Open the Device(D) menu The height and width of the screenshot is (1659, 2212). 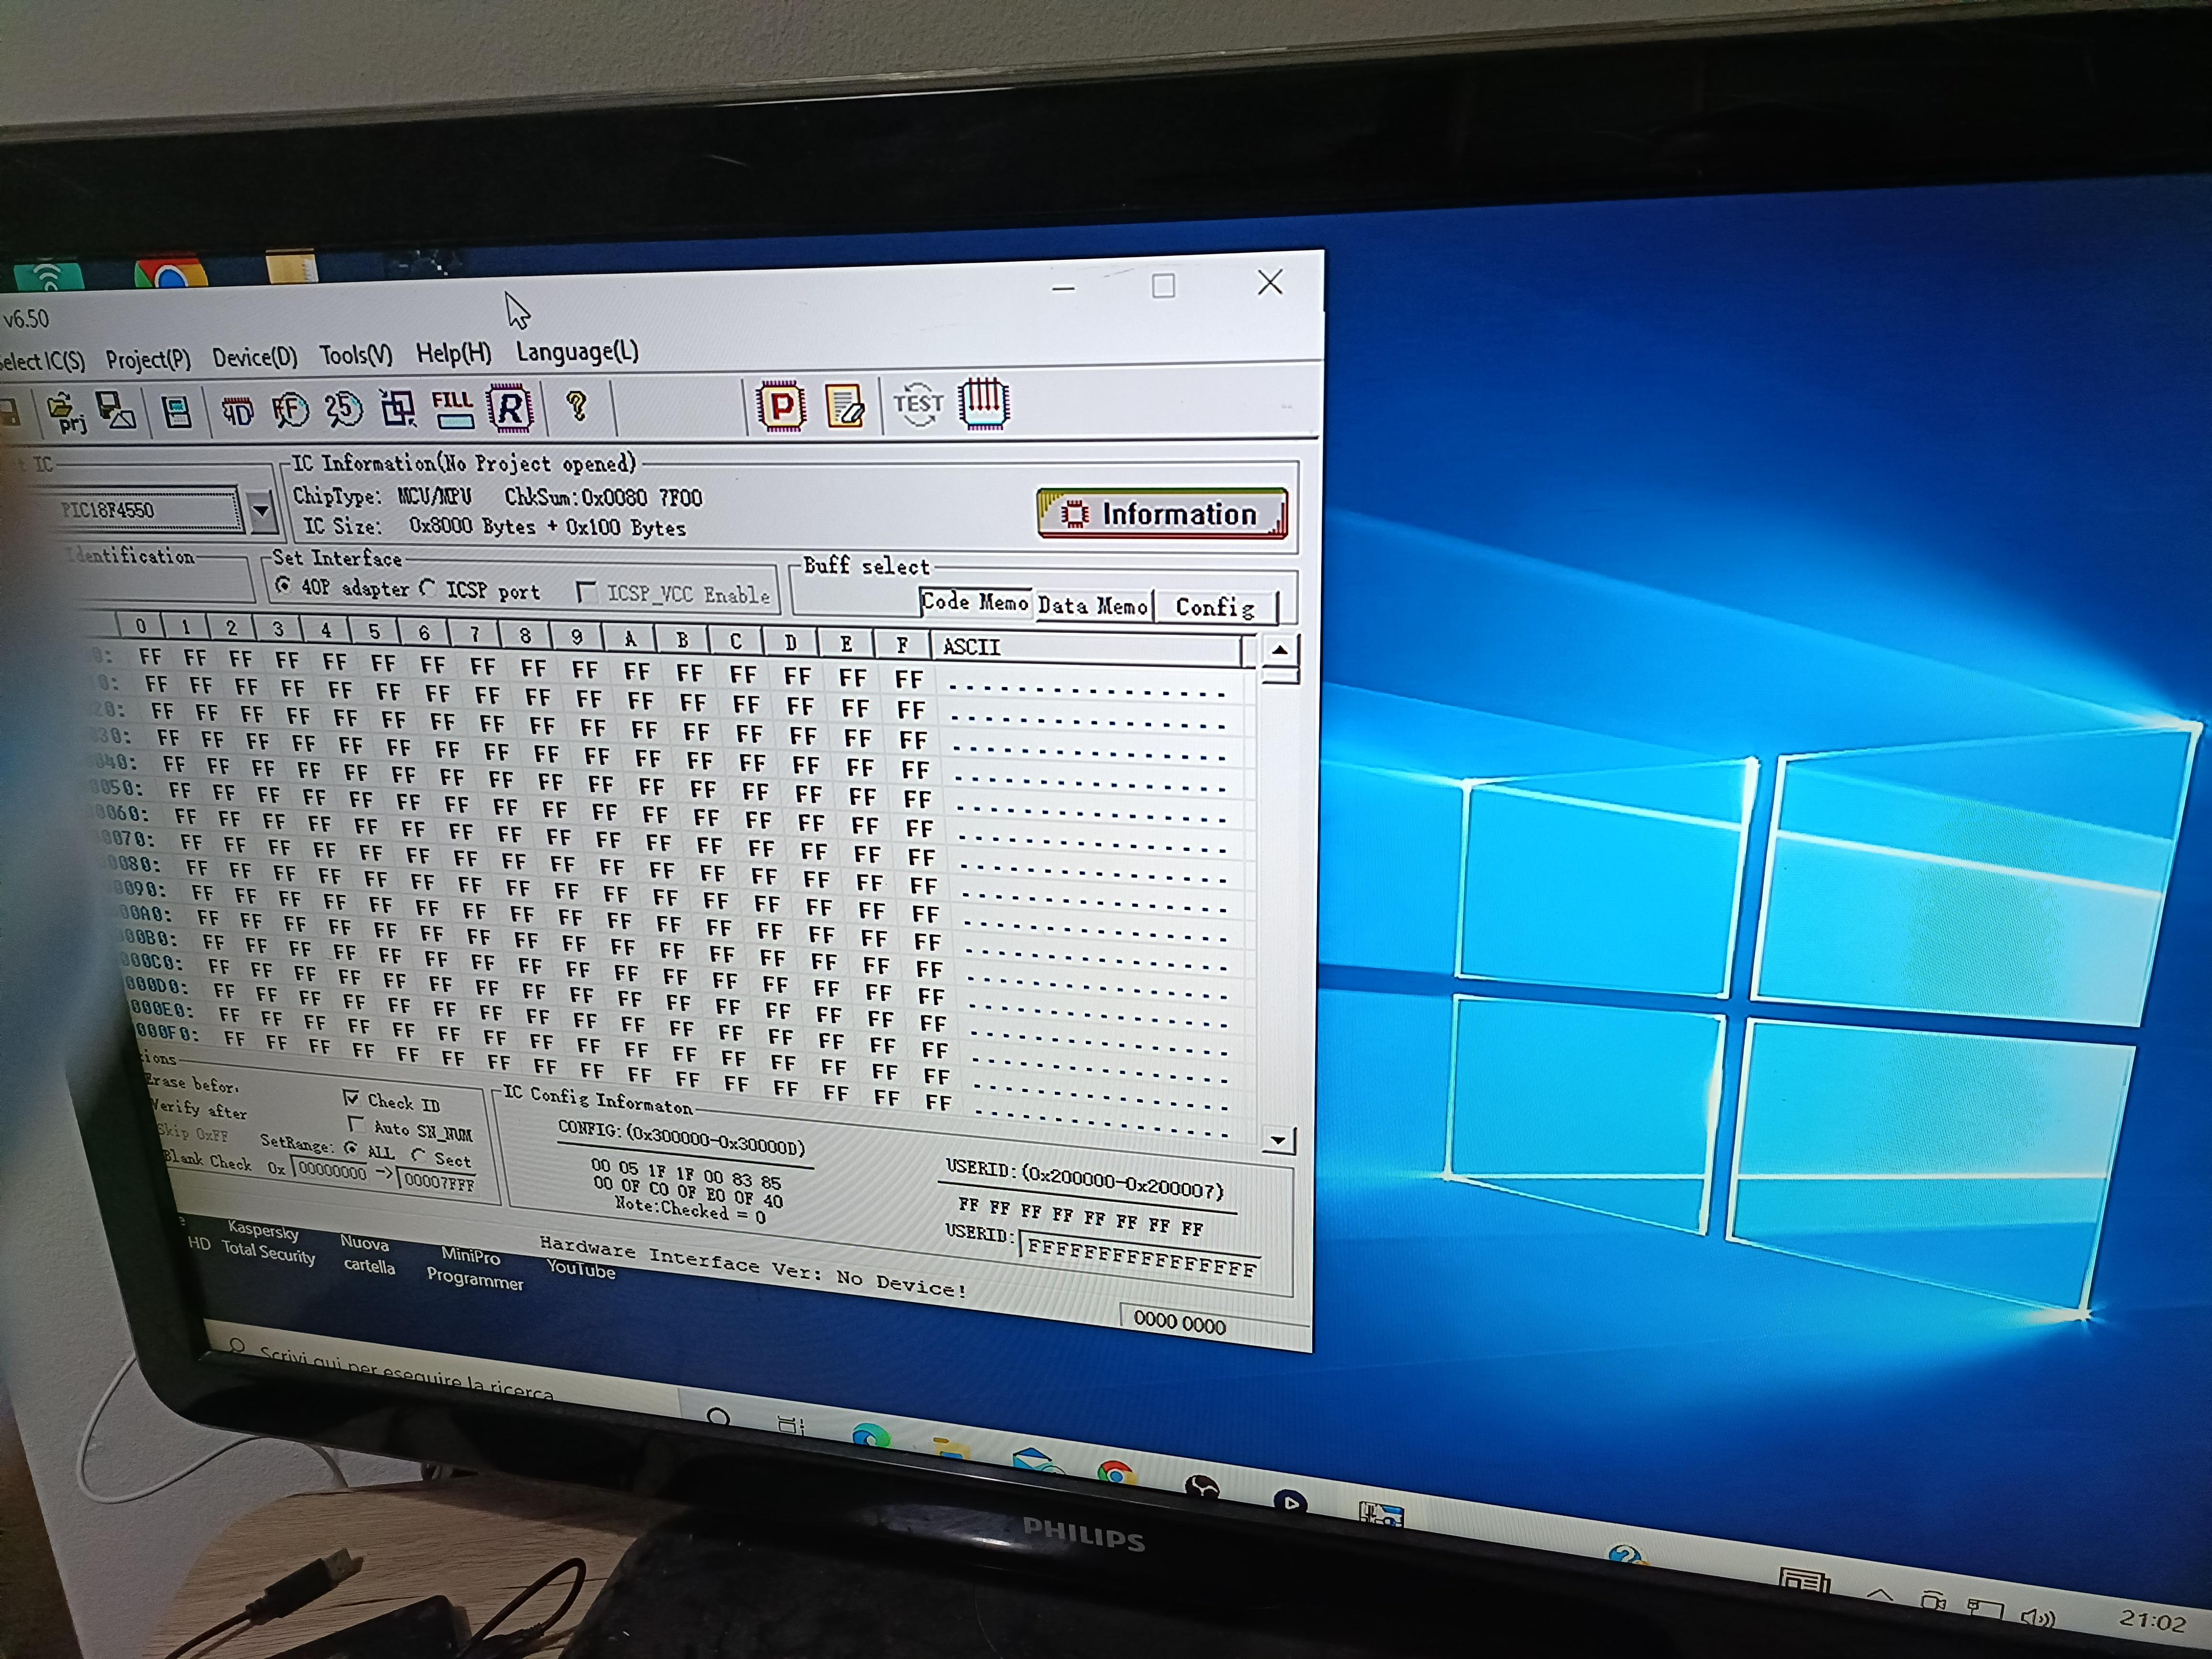(x=254, y=357)
